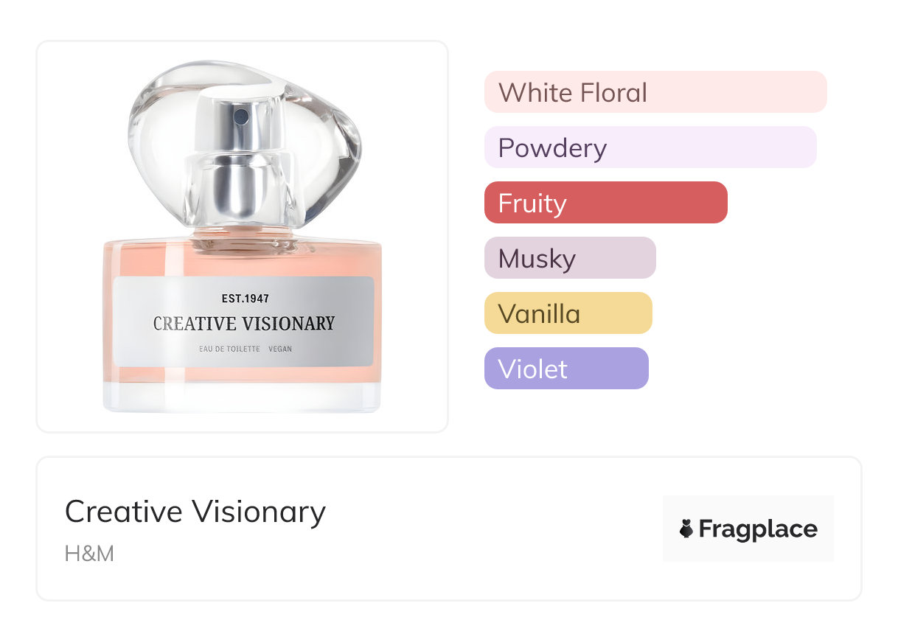Image resolution: width=898 pixels, height=637 pixels.
Task: Open the H&M brand link
Action: (x=89, y=553)
